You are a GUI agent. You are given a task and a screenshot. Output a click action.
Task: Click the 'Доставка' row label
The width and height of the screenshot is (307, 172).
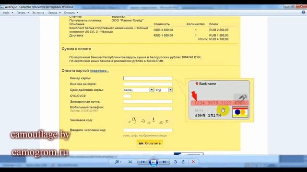76,35
